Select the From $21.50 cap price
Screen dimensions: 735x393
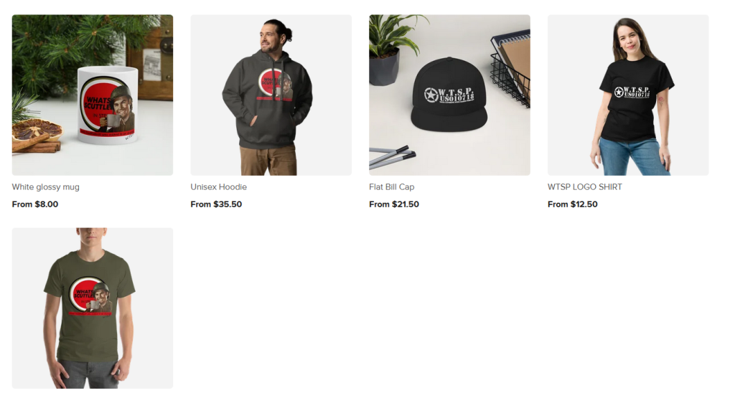(394, 204)
